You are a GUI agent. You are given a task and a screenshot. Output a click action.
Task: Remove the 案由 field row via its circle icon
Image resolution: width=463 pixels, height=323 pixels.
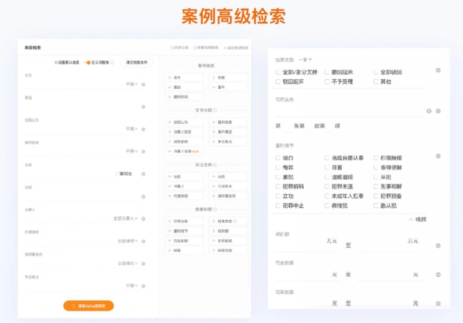point(143,107)
